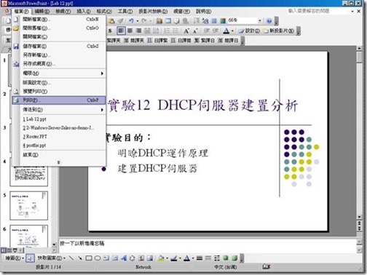This screenshot has width=367, height=275.
Task: Click the Format Painter brush icon
Action: [x=121, y=21]
